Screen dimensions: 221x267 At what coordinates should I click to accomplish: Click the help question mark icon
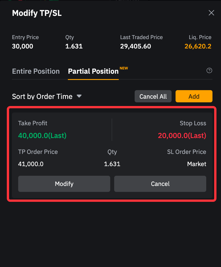click(209, 71)
